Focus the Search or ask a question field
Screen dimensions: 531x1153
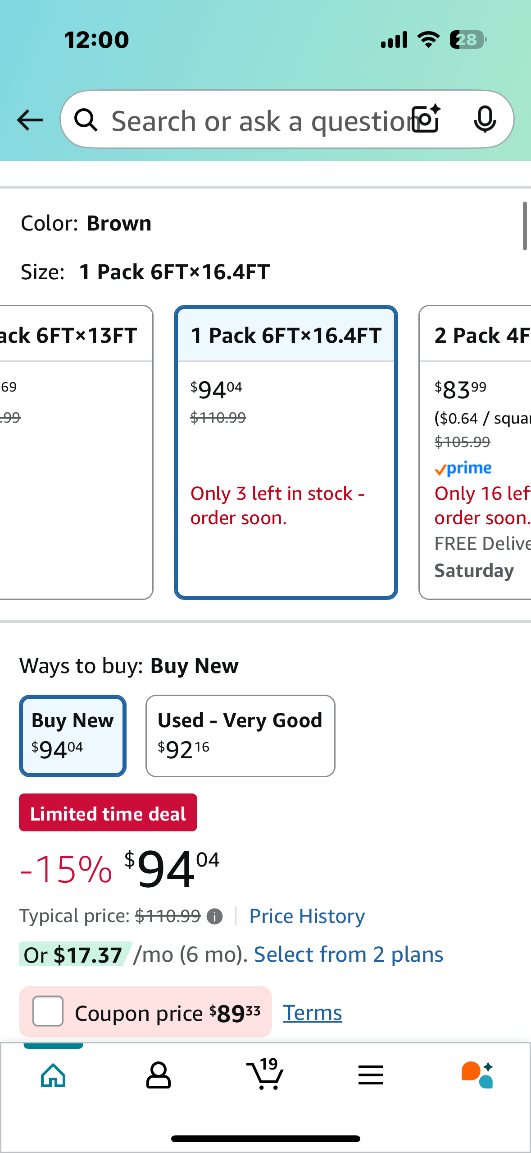click(259, 120)
